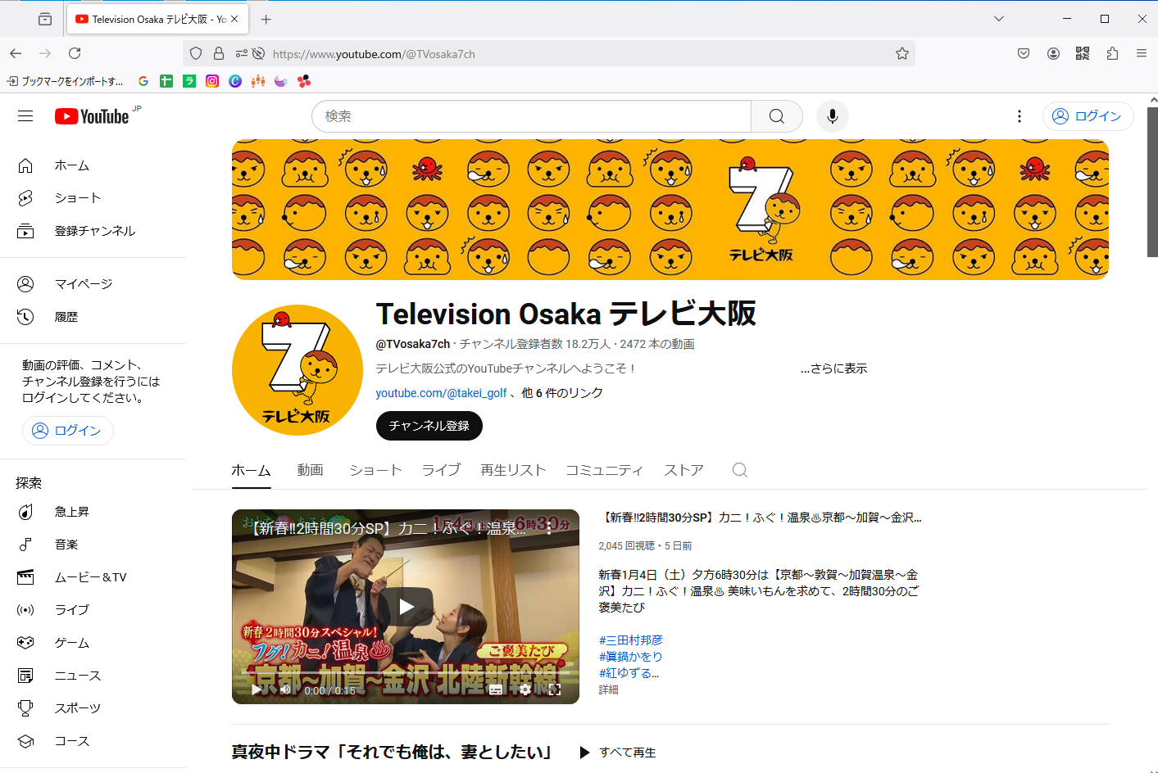Switch to the ショート channel tab
This screenshot has width=1158, height=773.
pos(375,470)
